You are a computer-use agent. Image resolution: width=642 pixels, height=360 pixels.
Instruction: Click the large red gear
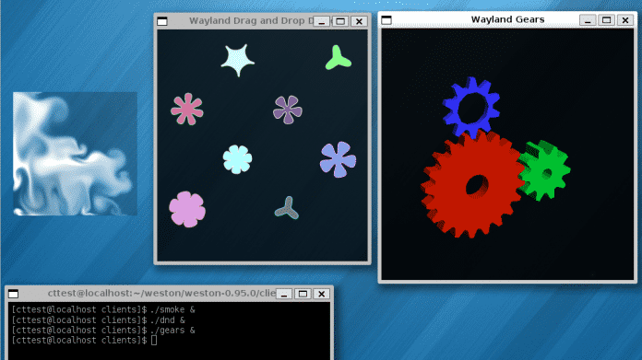pyautogui.click(x=471, y=185)
